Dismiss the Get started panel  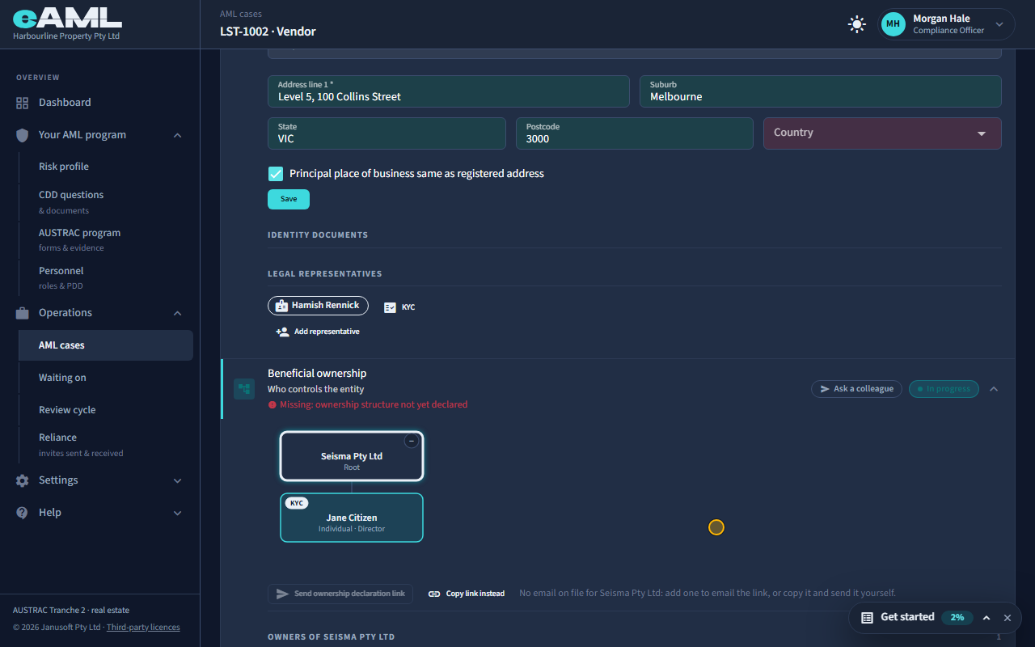click(x=1008, y=618)
